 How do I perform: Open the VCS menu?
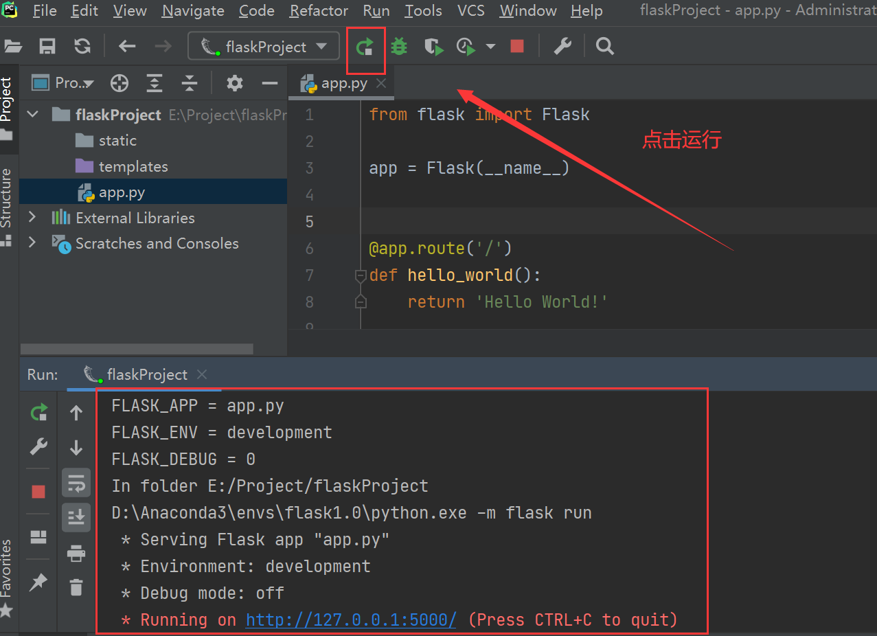471,11
